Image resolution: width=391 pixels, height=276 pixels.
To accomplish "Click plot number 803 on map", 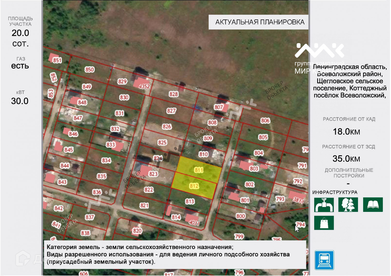I will pos(254,169).
